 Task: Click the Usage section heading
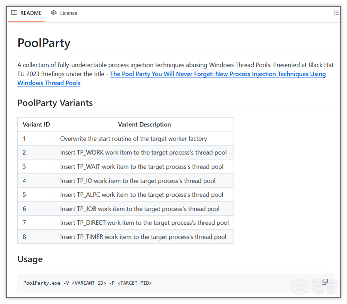tap(30, 259)
